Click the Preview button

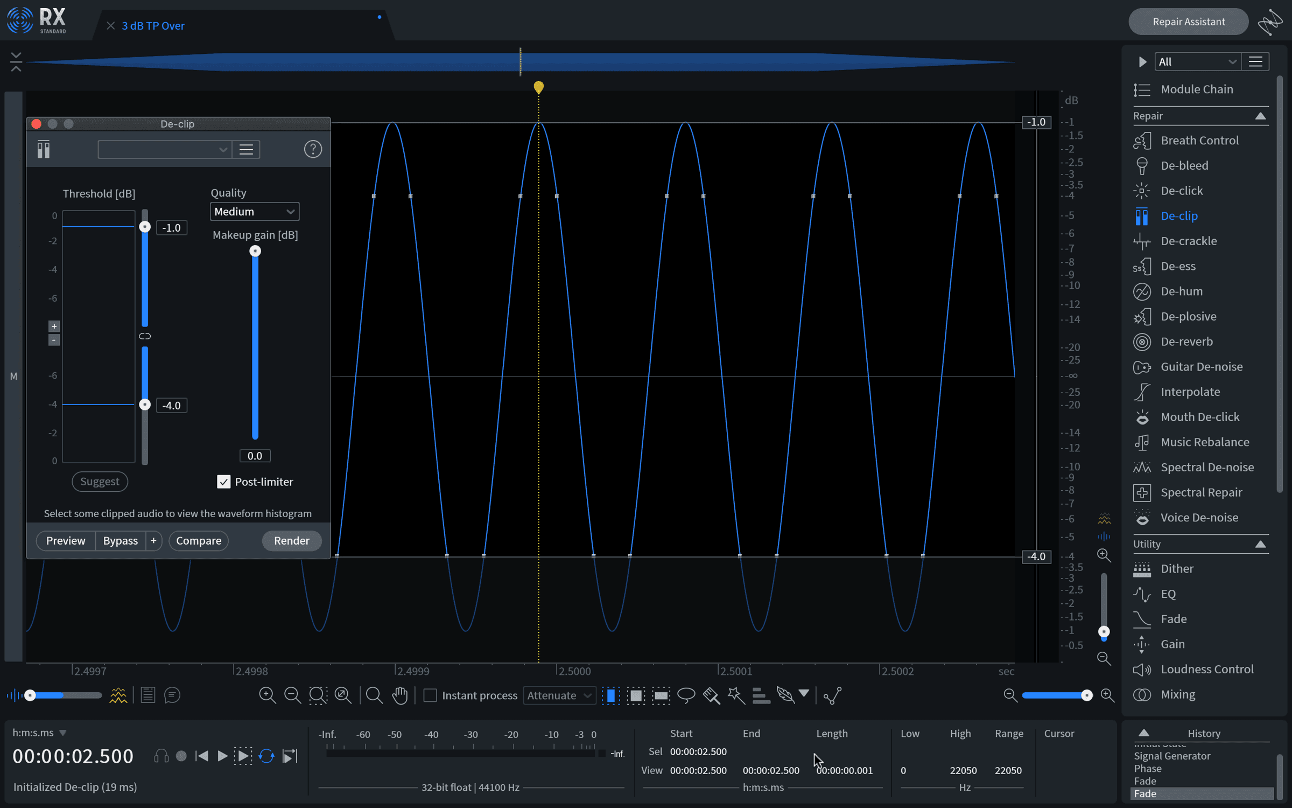coord(66,541)
